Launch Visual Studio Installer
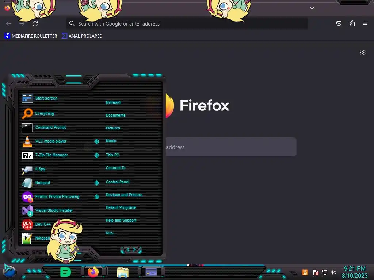 tap(55, 210)
